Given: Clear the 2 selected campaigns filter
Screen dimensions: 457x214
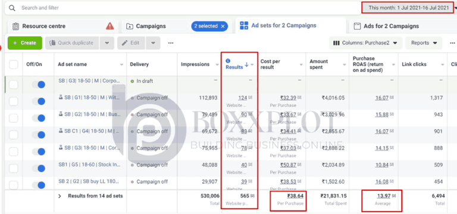Looking at the screenshot, I should pyautogui.click(x=223, y=26).
